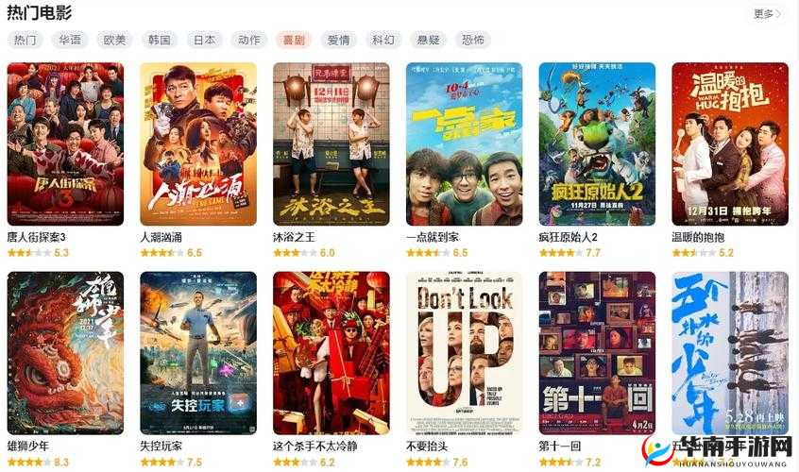The height and width of the screenshot is (472, 799).
Task: Open the 人潮汹涌 poster thumbnail
Action: pos(198,143)
